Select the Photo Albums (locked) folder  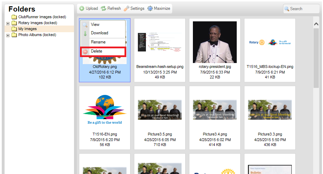[37, 35]
